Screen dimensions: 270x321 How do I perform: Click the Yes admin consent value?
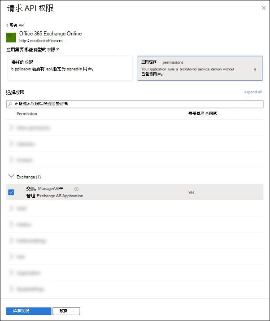tap(191, 192)
